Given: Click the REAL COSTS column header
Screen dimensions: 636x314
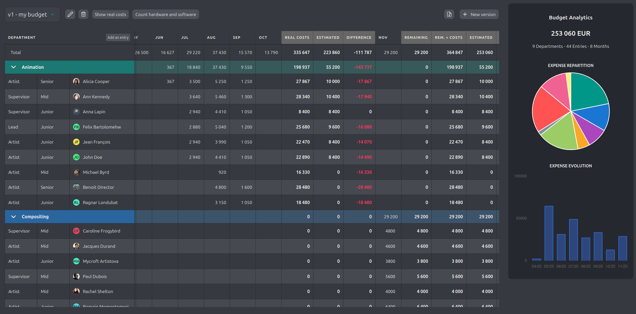Looking at the screenshot, I should click(297, 38).
